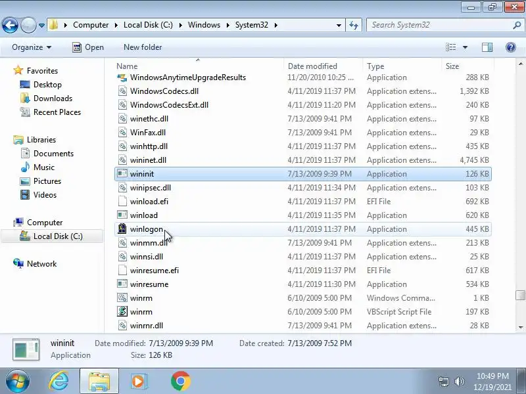Select Computer in the breadcrumb path
This screenshot has height=394, width=526.
click(91, 25)
